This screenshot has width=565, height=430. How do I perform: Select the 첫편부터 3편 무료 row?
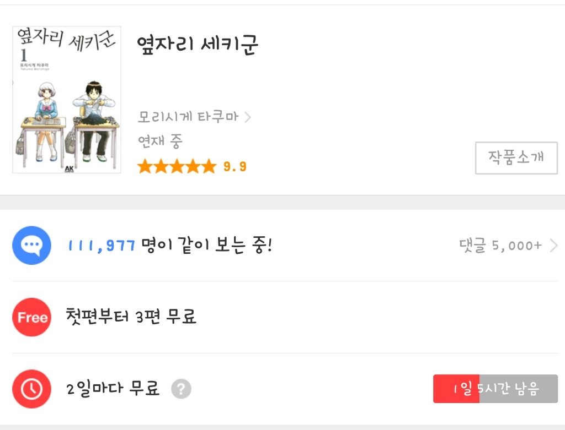[x=131, y=317]
